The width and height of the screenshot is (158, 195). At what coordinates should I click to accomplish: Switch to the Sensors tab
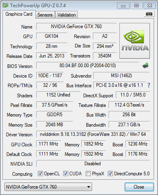(x=45, y=15)
